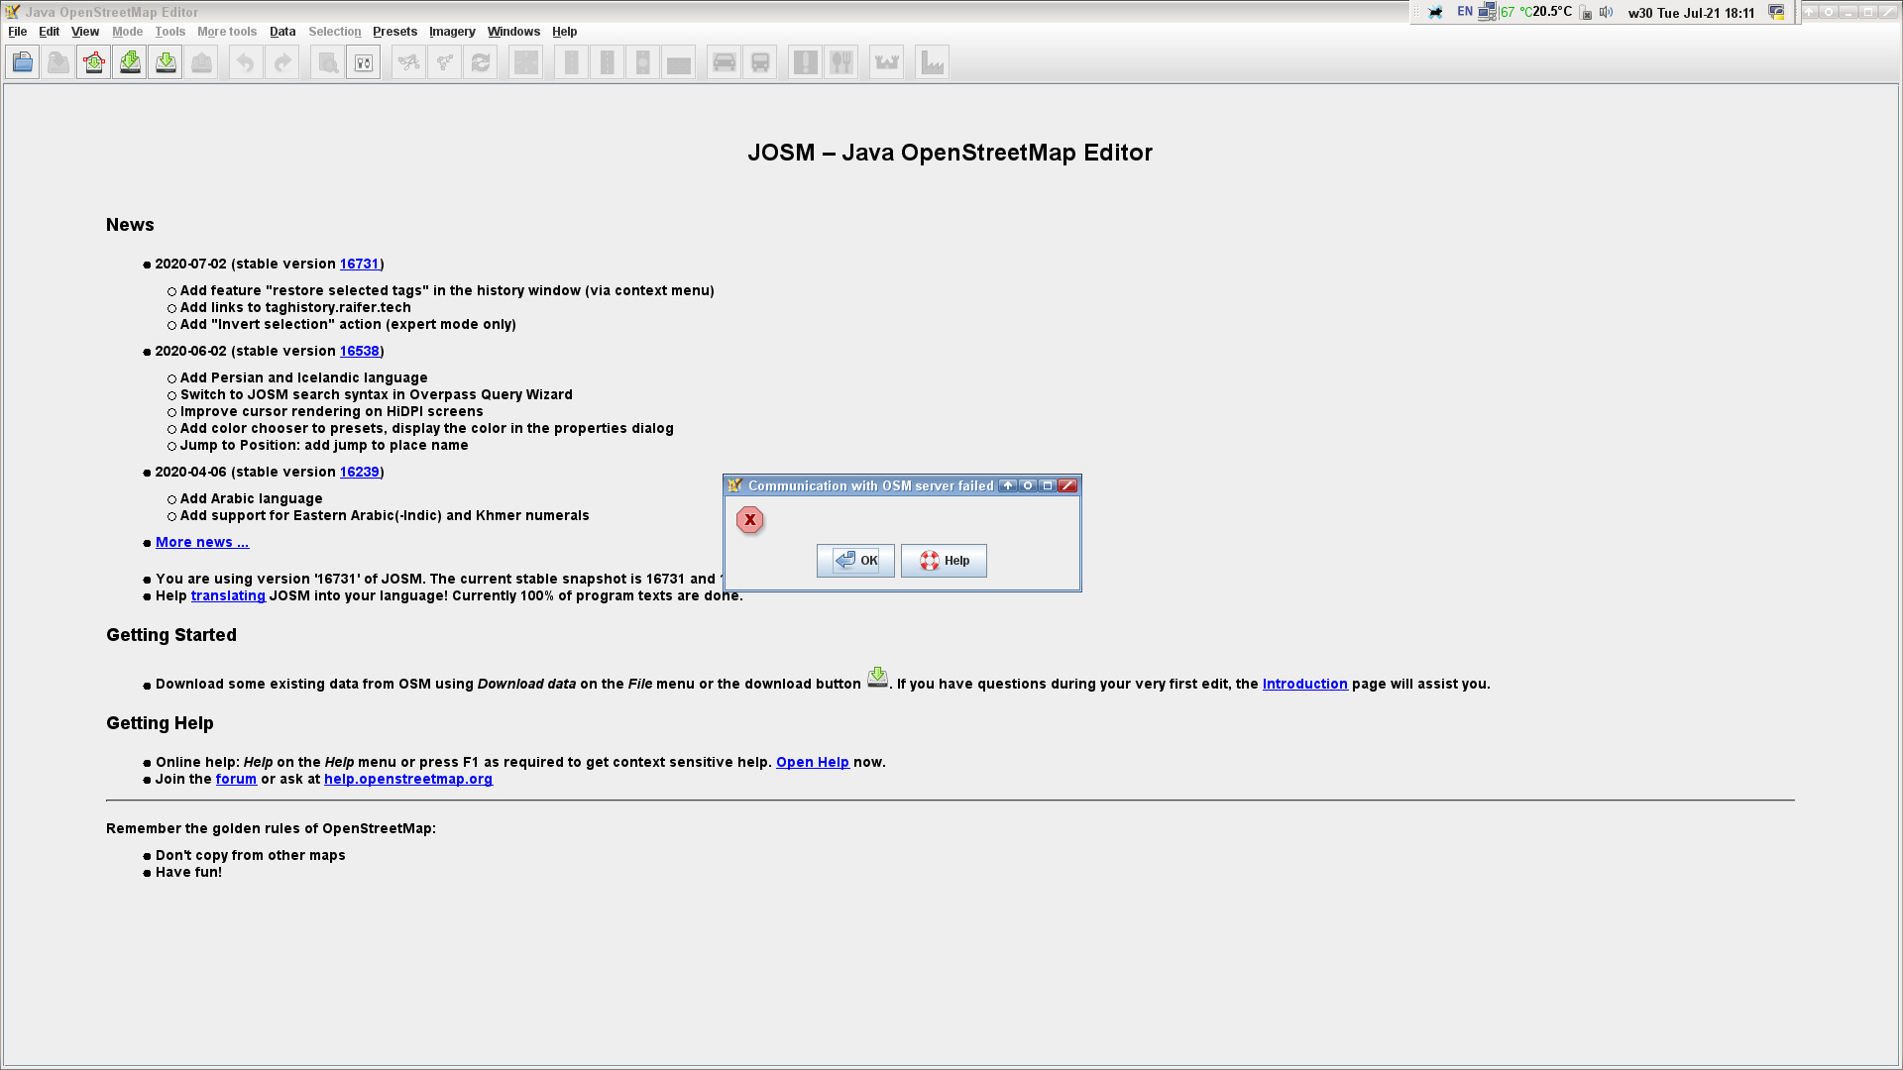Click the Open file folder icon
The height and width of the screenshot is (1070, 1903).
[x=23, y=62]
